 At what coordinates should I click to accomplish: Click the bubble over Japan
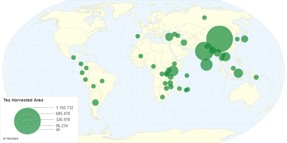[x=245, y=39]
